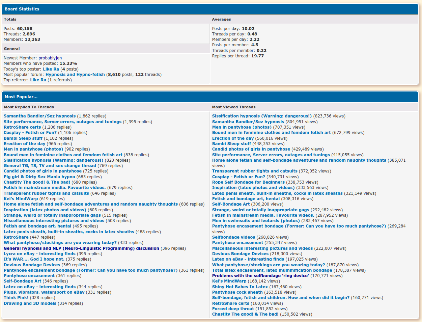The height and width of the screenshot is (322, 422).
Task: Open RetroShare certs thread in Most Viewed
Action: click(x=230, y=303)
